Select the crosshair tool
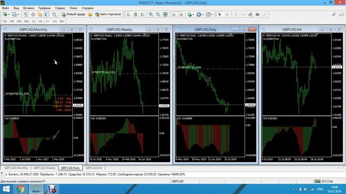This screenshot has height=194, width=346. [x=227, y=15]
